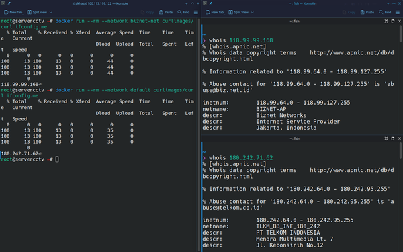Click descr value 'Biznet Networks'
The width and height of the screenshot is (403, 252).
point(281,115)
